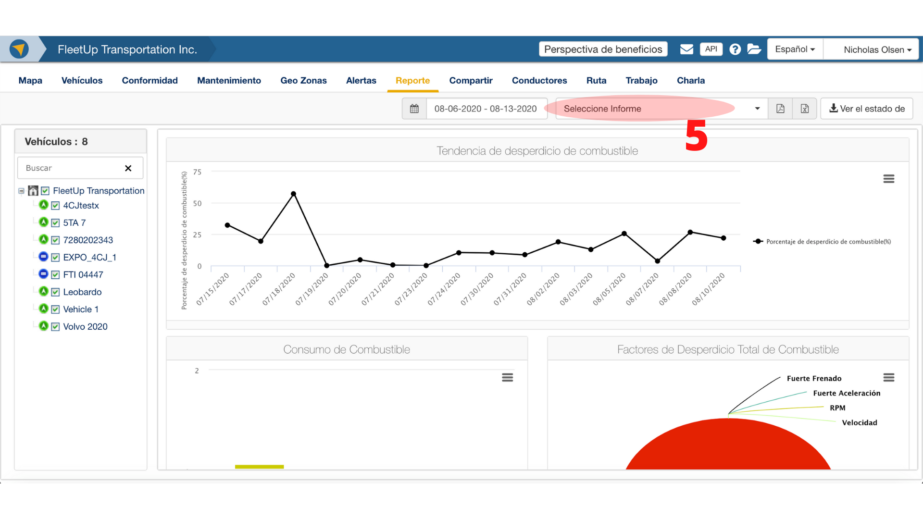Open the help question mark icon
Viewport: 923px width, 519px height.
point(735,49)
